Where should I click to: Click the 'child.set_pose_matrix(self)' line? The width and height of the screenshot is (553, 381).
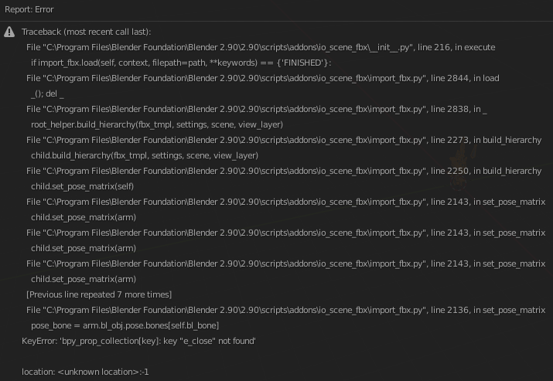coord(83,187)
